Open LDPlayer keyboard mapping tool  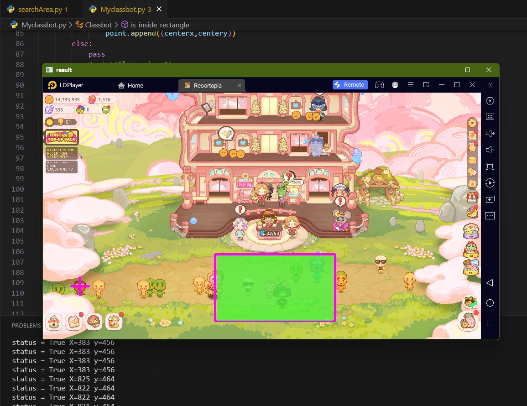click(x=490, y=117)
